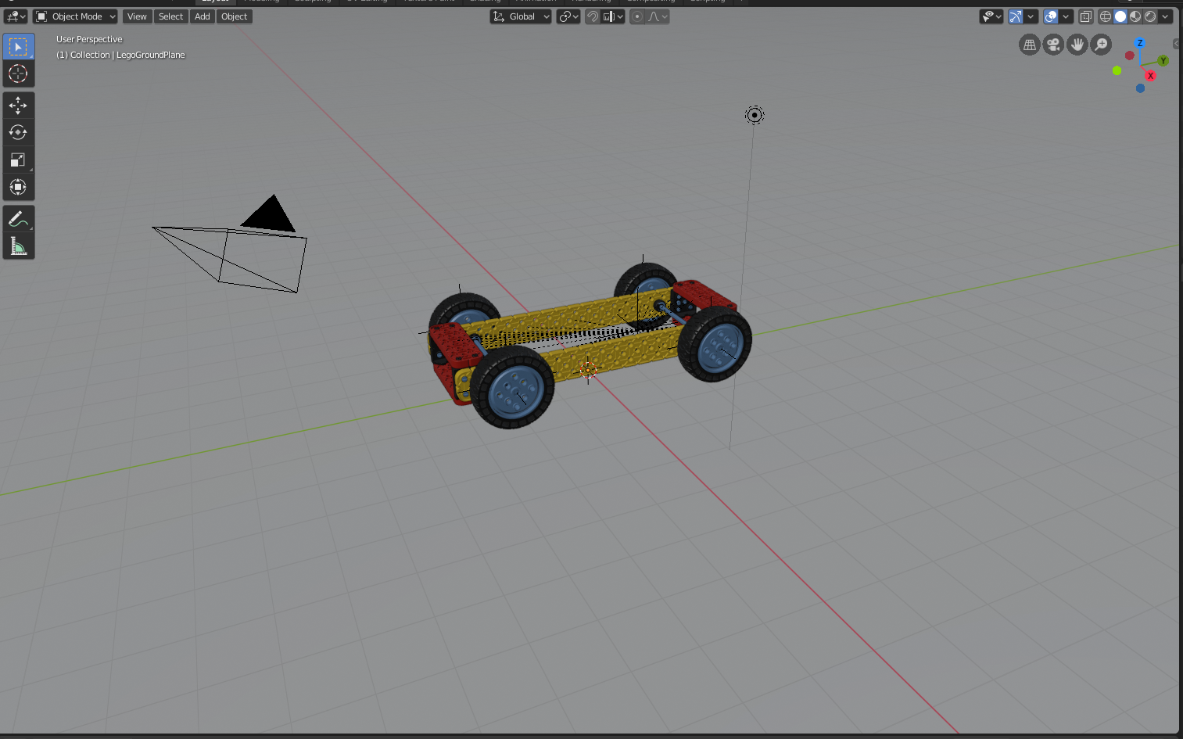Toggle X-Ray mode
Screen dimensions: 1183x739
[1086, 16]
